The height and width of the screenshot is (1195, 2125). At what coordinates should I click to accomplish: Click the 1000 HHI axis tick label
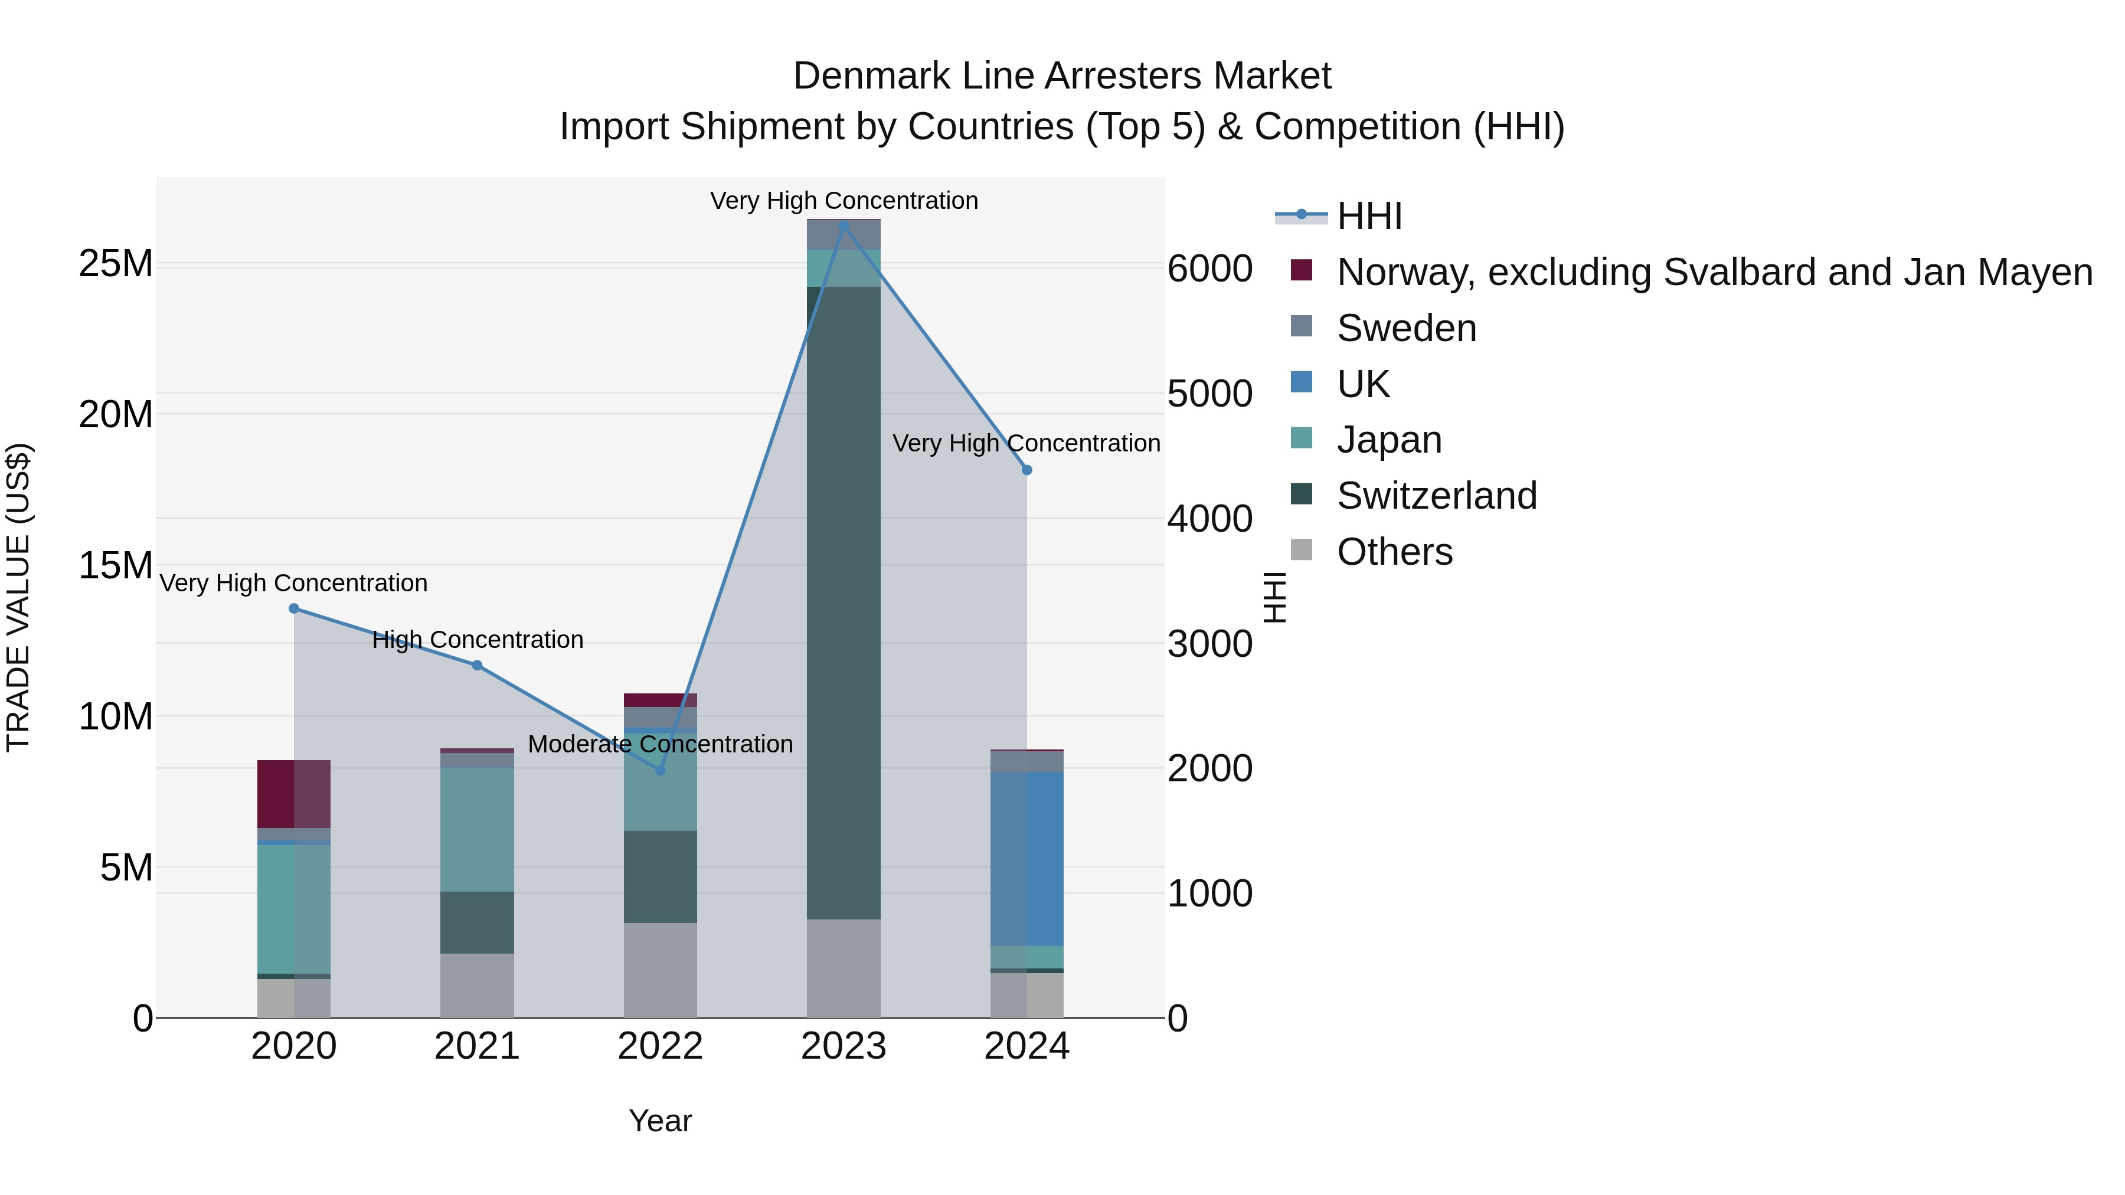point(1209,893)
